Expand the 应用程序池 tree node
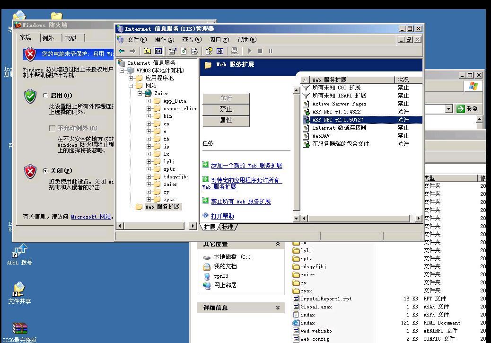The width and height of the screenshot is (491, 343). (131, 78)
